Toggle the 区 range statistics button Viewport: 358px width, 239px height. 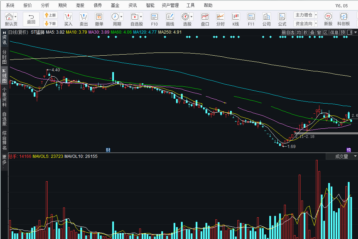pyautogui.click(x=326, y=32)
